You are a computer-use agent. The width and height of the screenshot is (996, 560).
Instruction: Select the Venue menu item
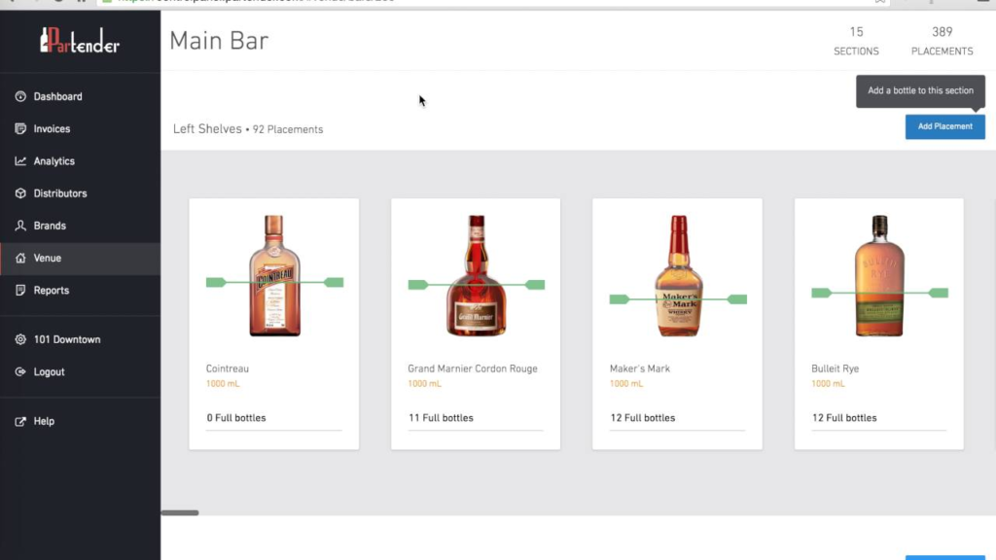pos(48,259)
